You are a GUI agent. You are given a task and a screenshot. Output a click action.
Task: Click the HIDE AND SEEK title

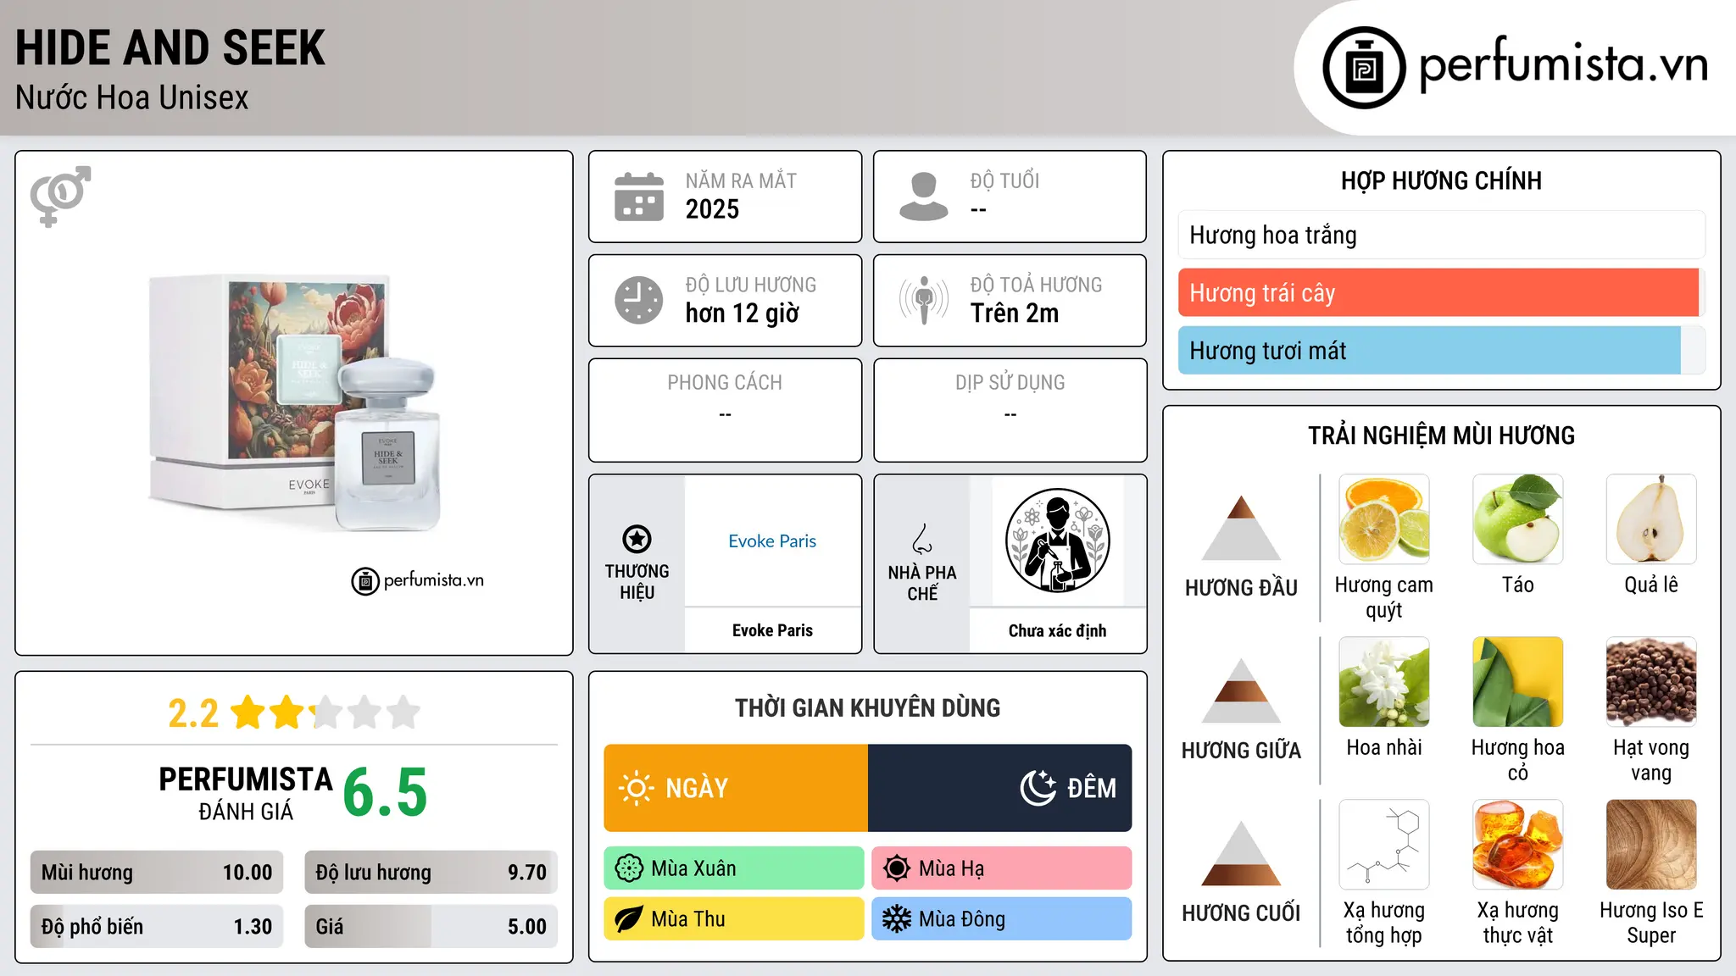(x=170, y=48)
